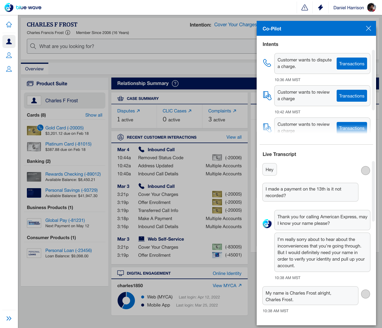Screen dimensions: 382x328
Task: Click Mobile App legend entry
Action: pos(155,305)
